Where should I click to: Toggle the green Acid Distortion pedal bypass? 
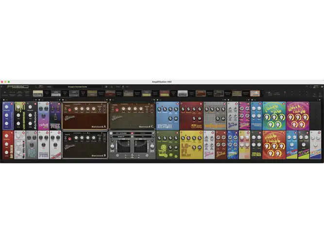[x=23, y=104]
